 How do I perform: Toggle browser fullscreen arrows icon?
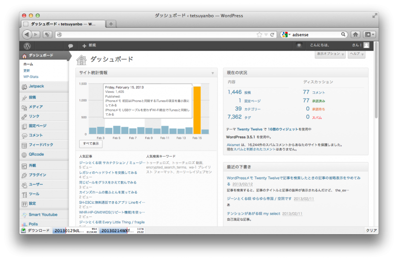coord(374,16)
